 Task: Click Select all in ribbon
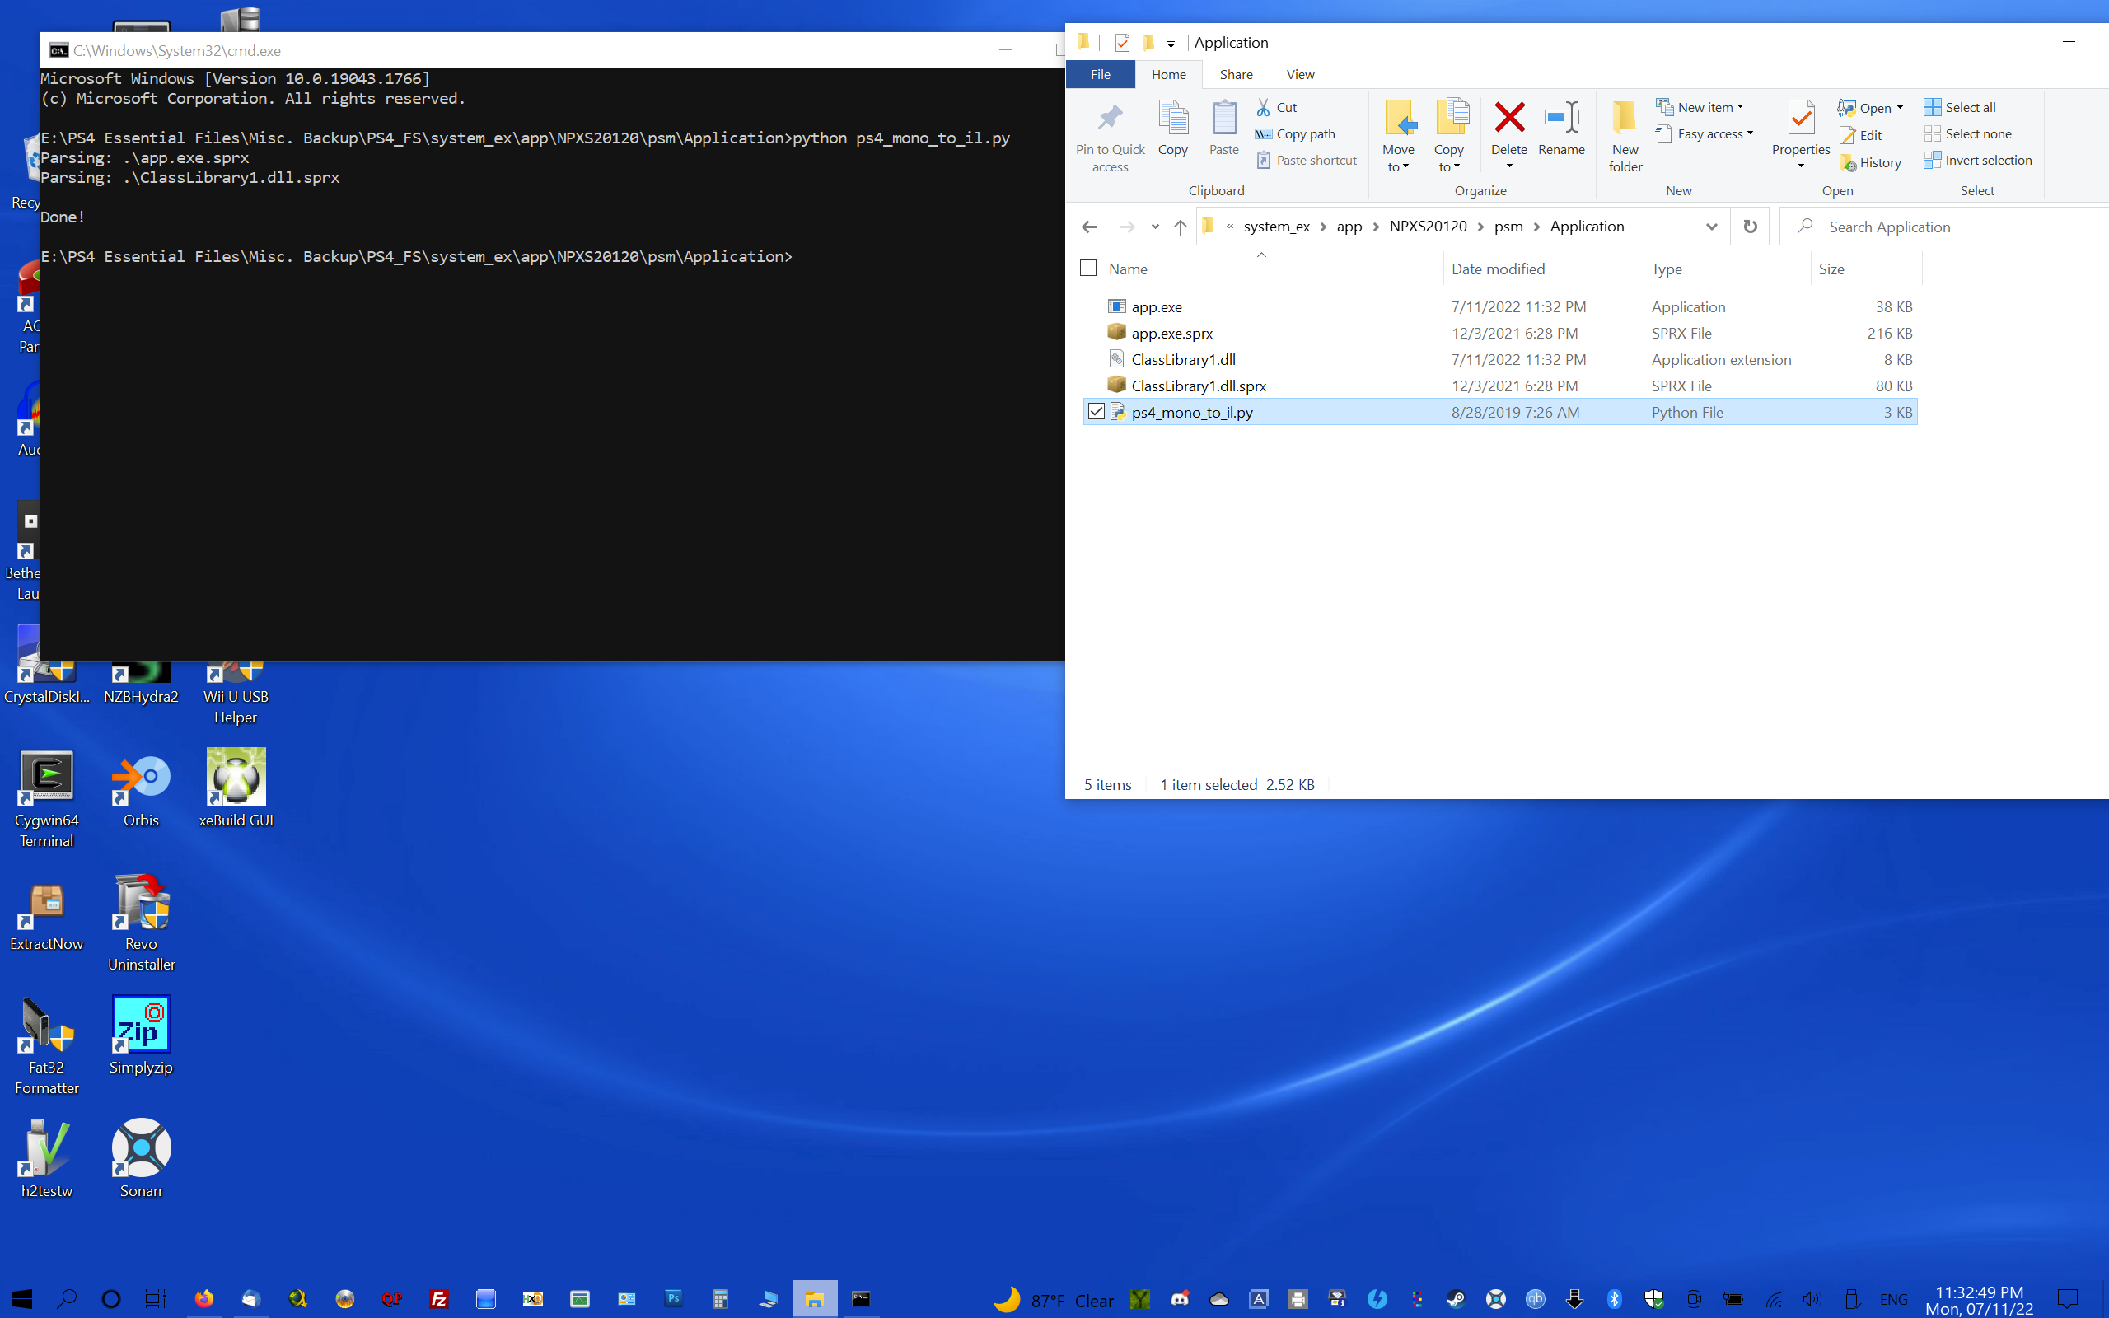point(1960,107)
